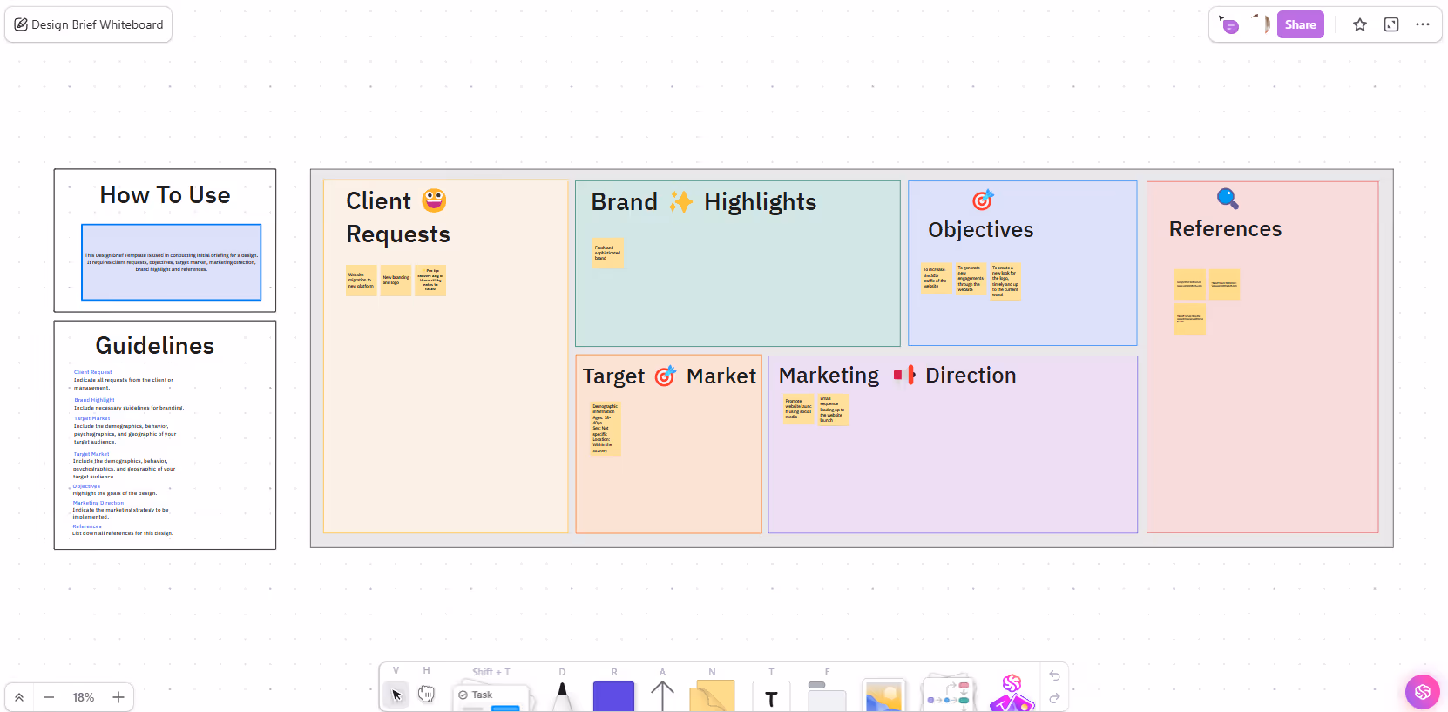Select the Text tool
1448x712 pixels.
pyautogui.click(x=771, y=695)
